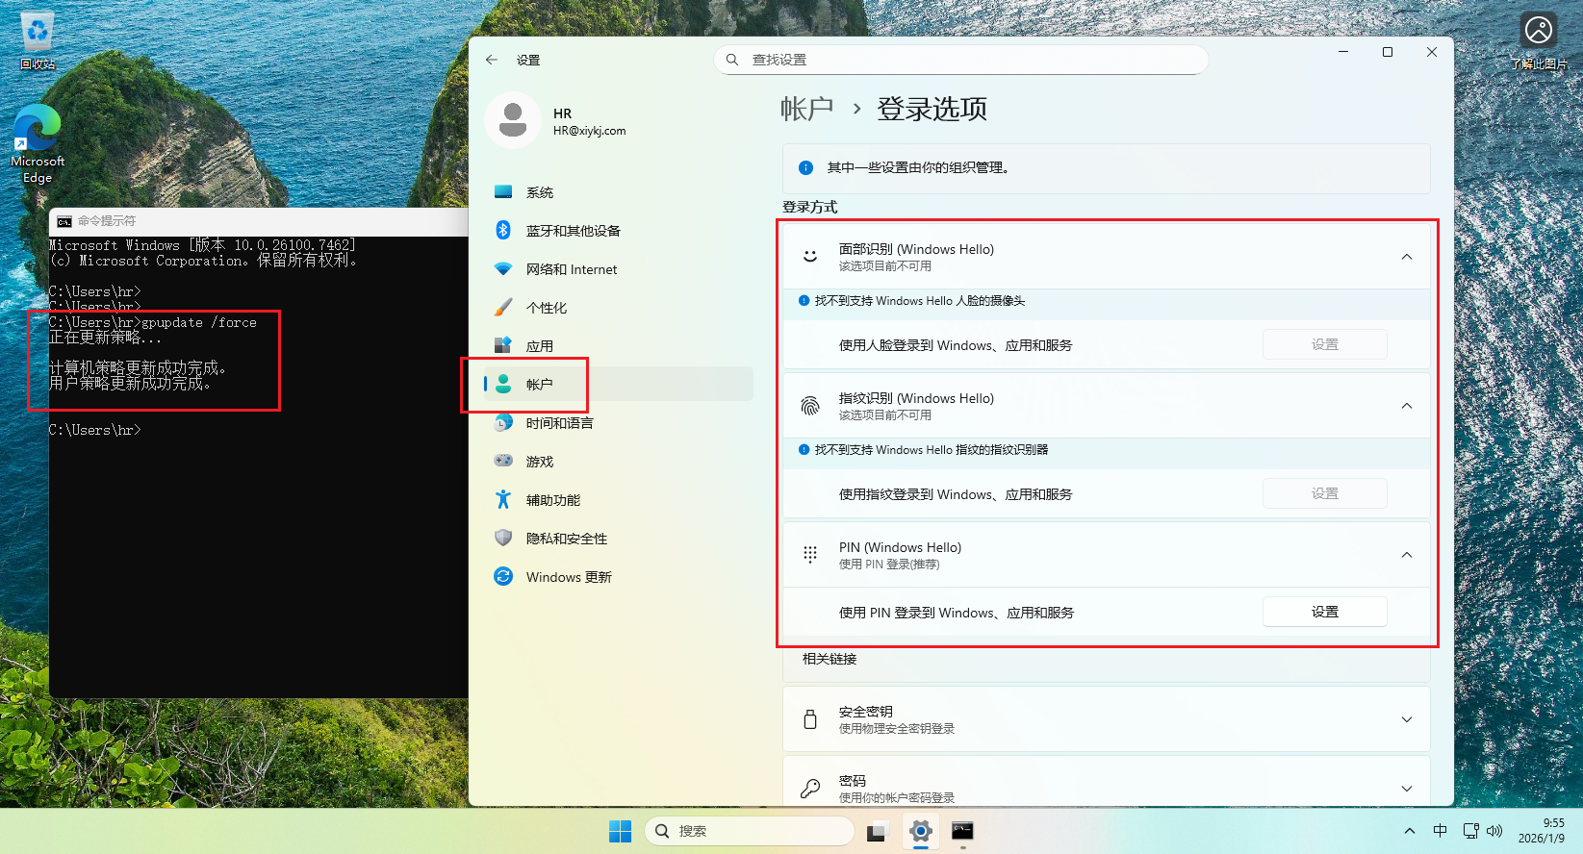Open 应用 settings category
This screenshot has width=1583, height=854.
(617, 346)
